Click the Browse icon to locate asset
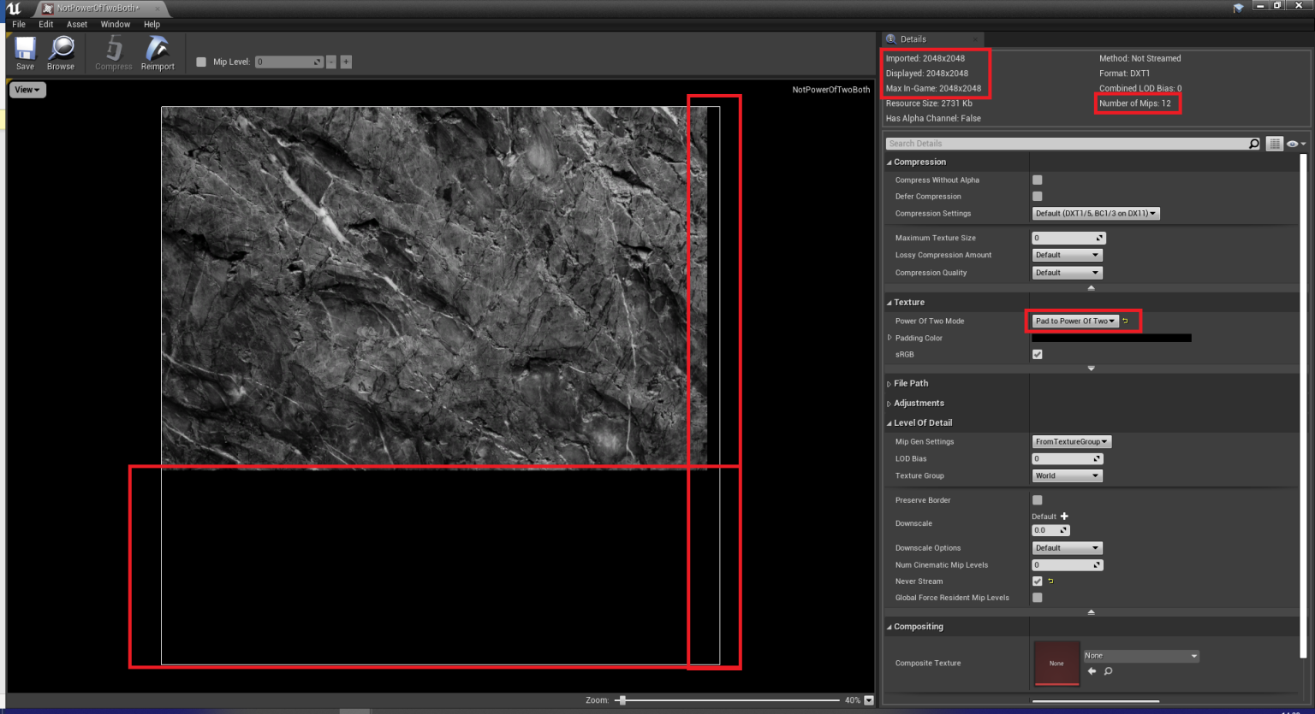The image size is (1315, 714). pos(61,53)
